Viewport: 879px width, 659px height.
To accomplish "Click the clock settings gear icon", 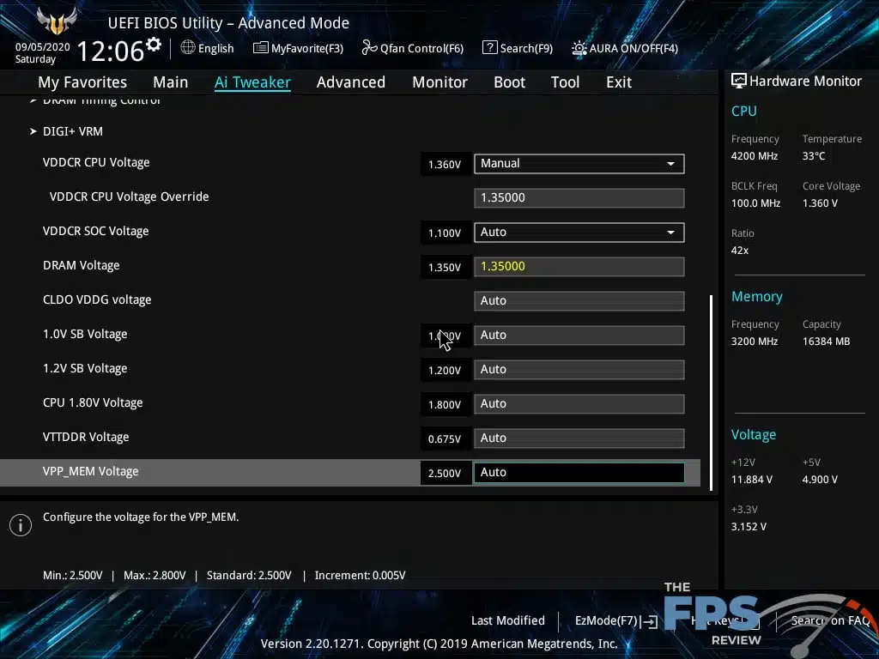I will [154, 45].
